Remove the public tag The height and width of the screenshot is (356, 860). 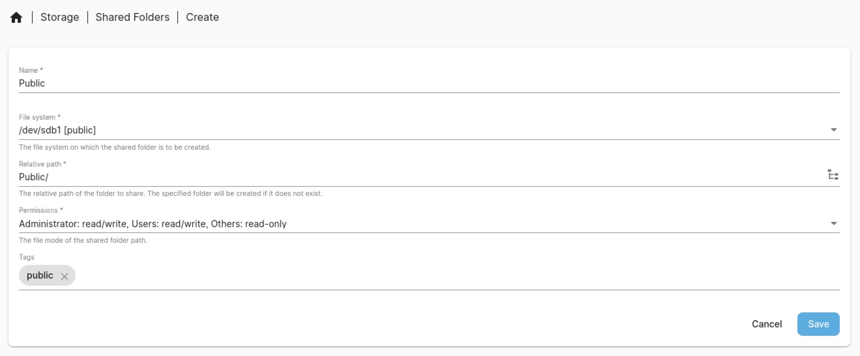[x=64, y=276]
